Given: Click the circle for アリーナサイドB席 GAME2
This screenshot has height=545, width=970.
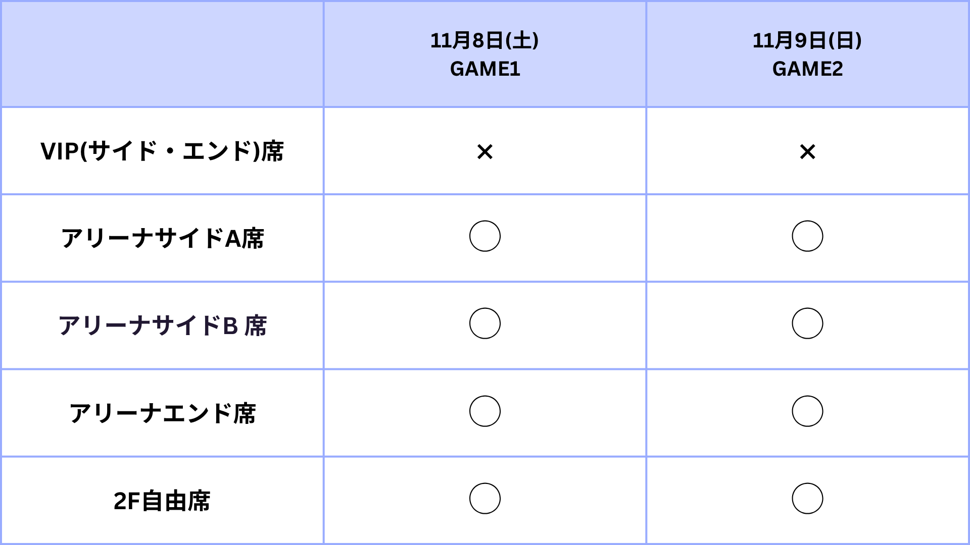Looking at the screenshot, I should point(807,323).
